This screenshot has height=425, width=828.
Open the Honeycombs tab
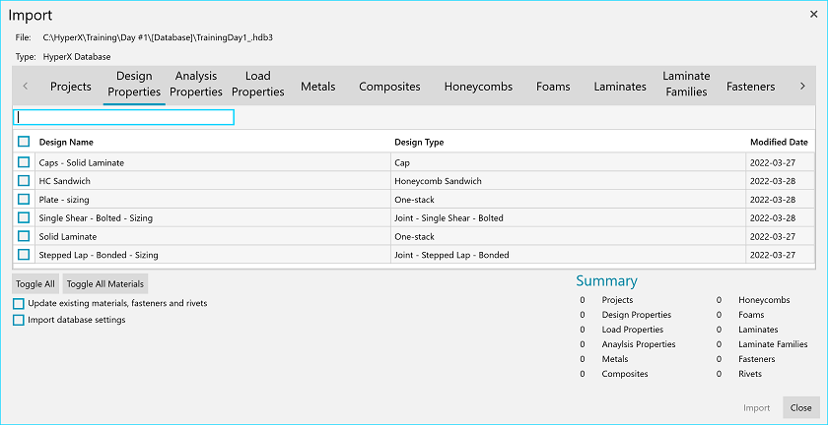click(478, 87)
